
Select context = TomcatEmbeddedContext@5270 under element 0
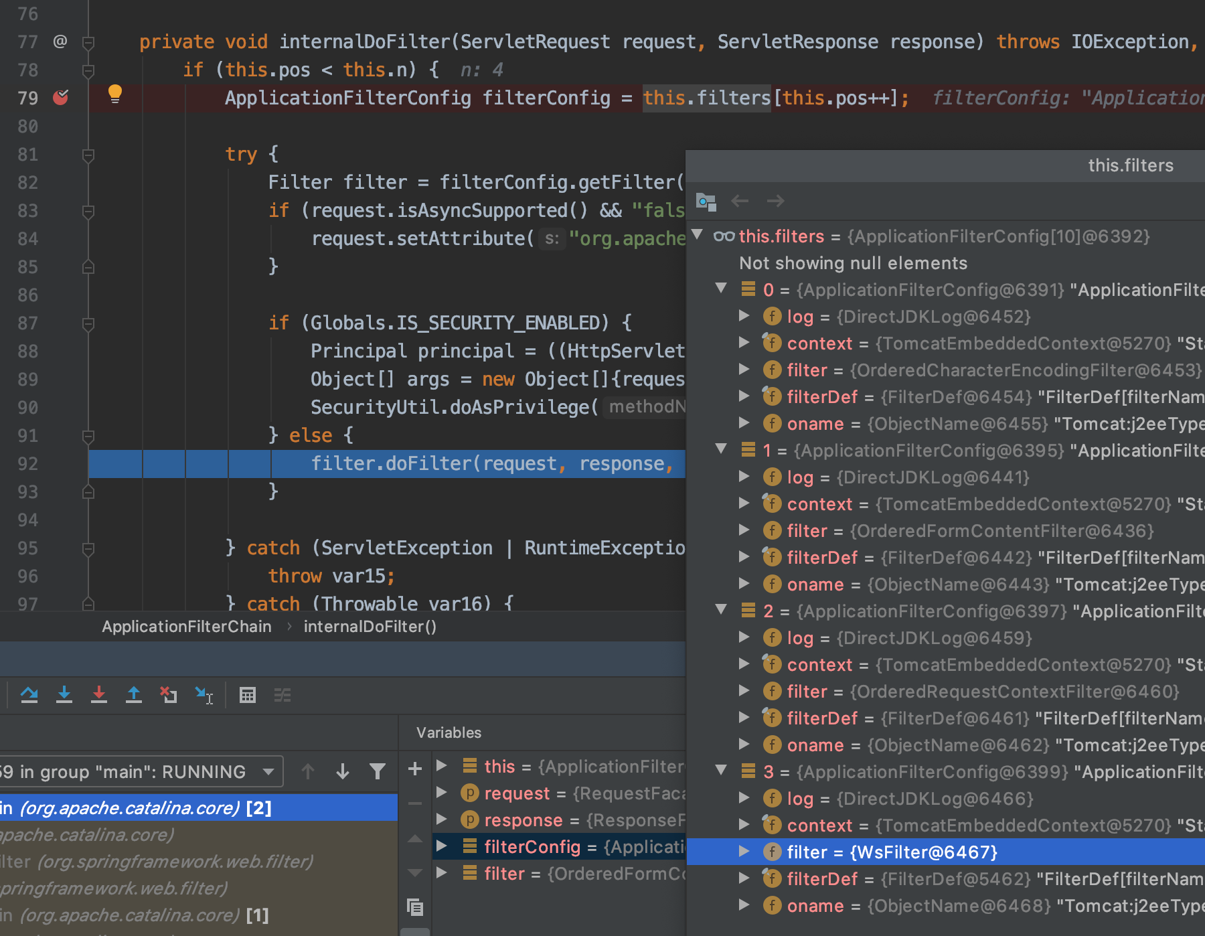point(946,343)
